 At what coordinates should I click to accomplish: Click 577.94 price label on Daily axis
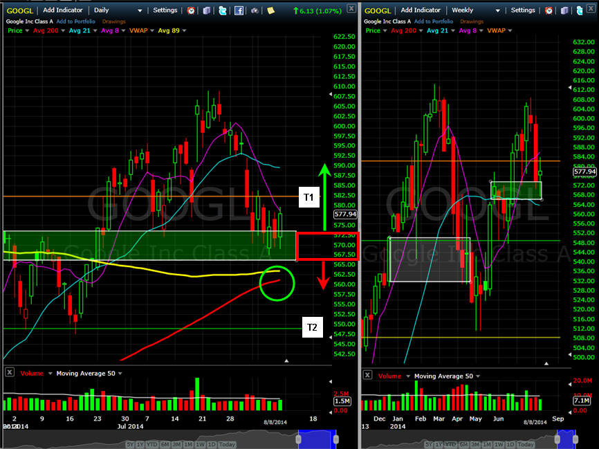pyautogui.click(x=345, y=214)
